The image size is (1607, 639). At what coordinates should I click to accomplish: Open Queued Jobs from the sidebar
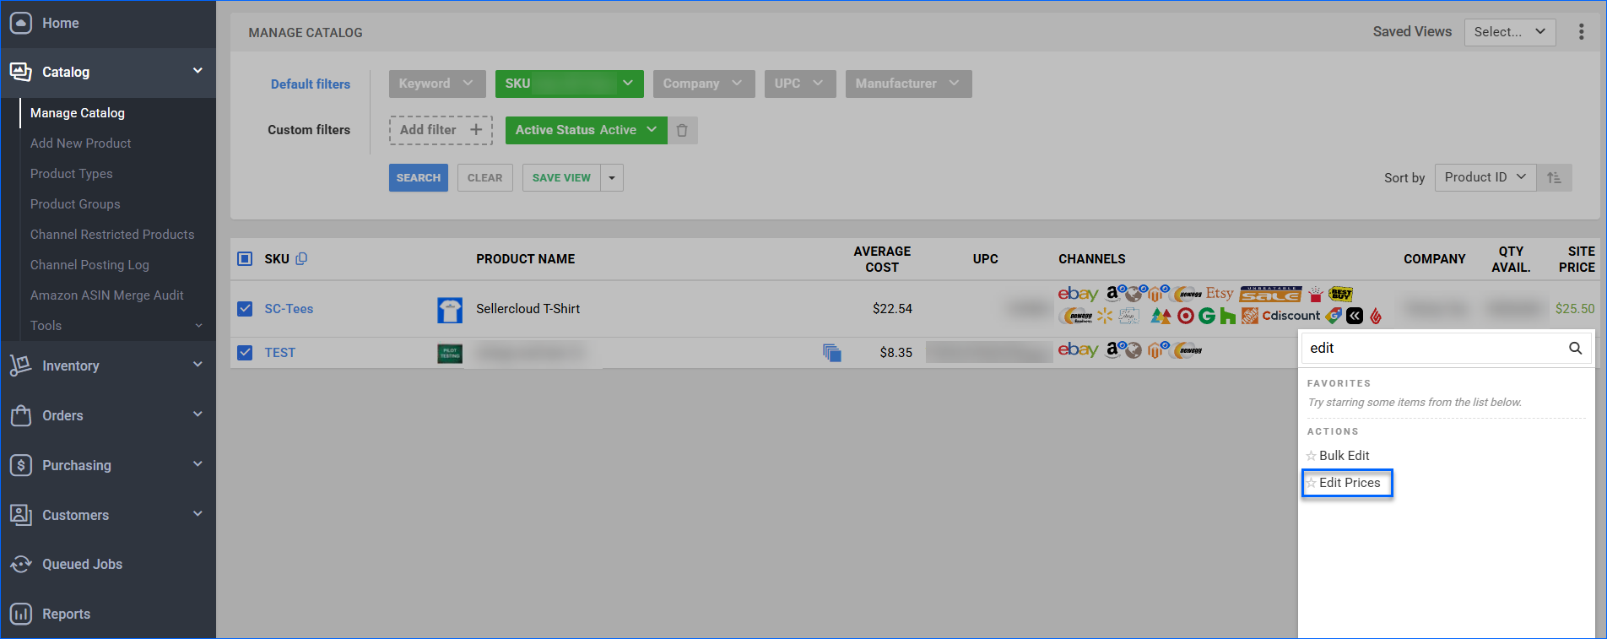tap(82, 564)
